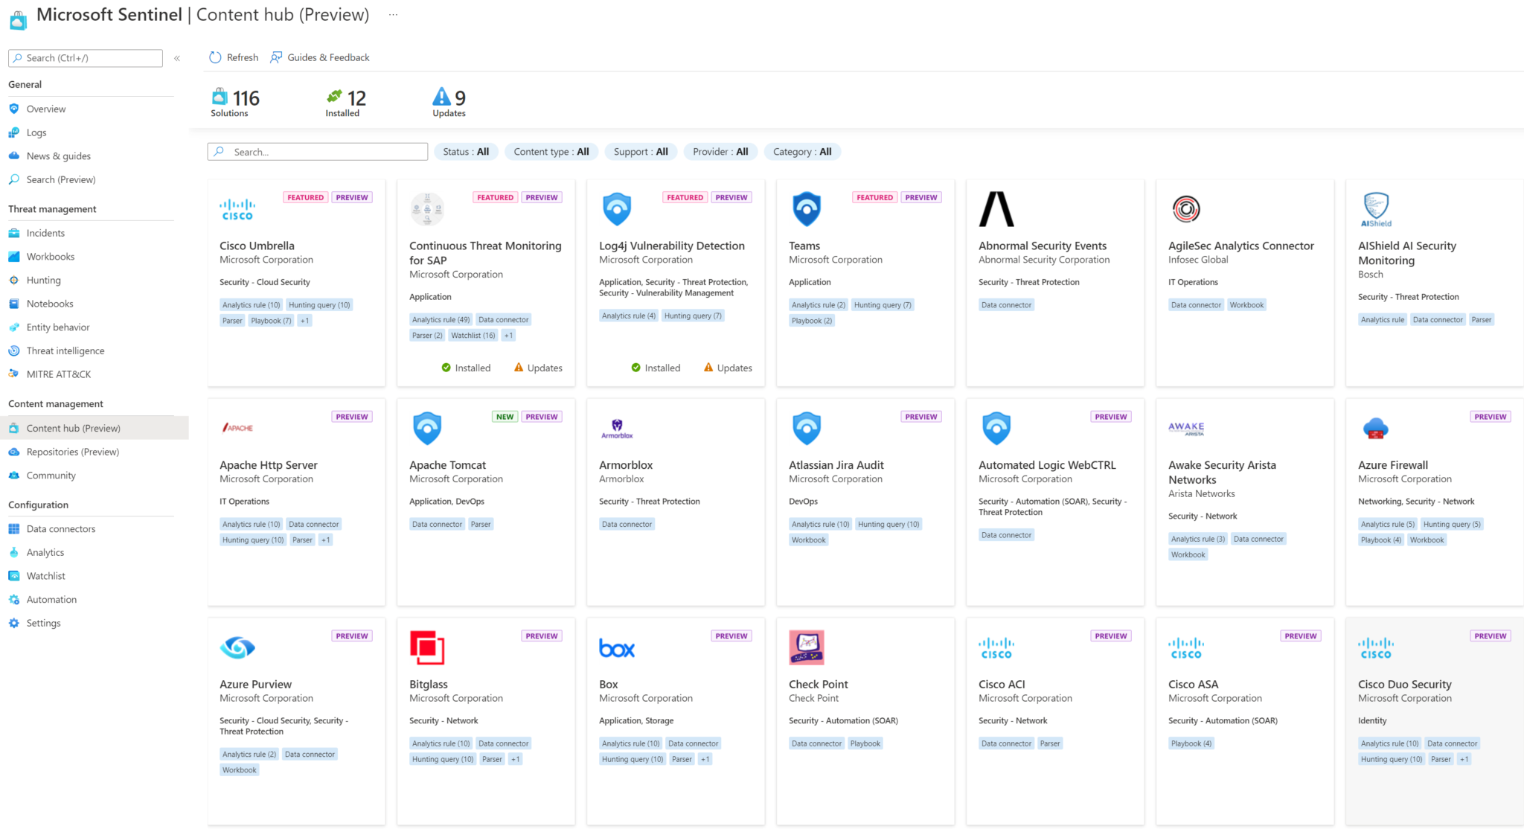The height and width of the screenshot is (829, 1524).
Task: Open the Incidents page from the sidebar
Action: tap(46, 232)
